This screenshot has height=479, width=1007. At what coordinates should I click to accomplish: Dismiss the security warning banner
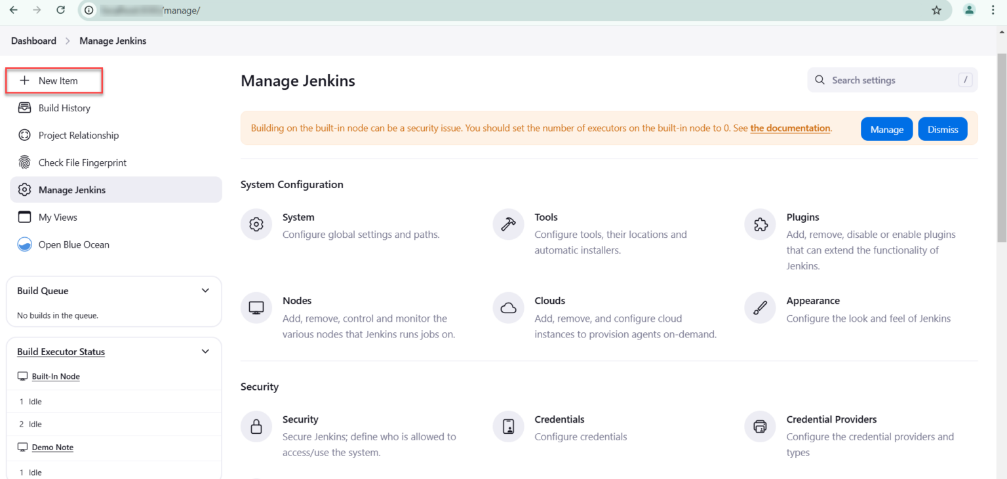point(942,128)
